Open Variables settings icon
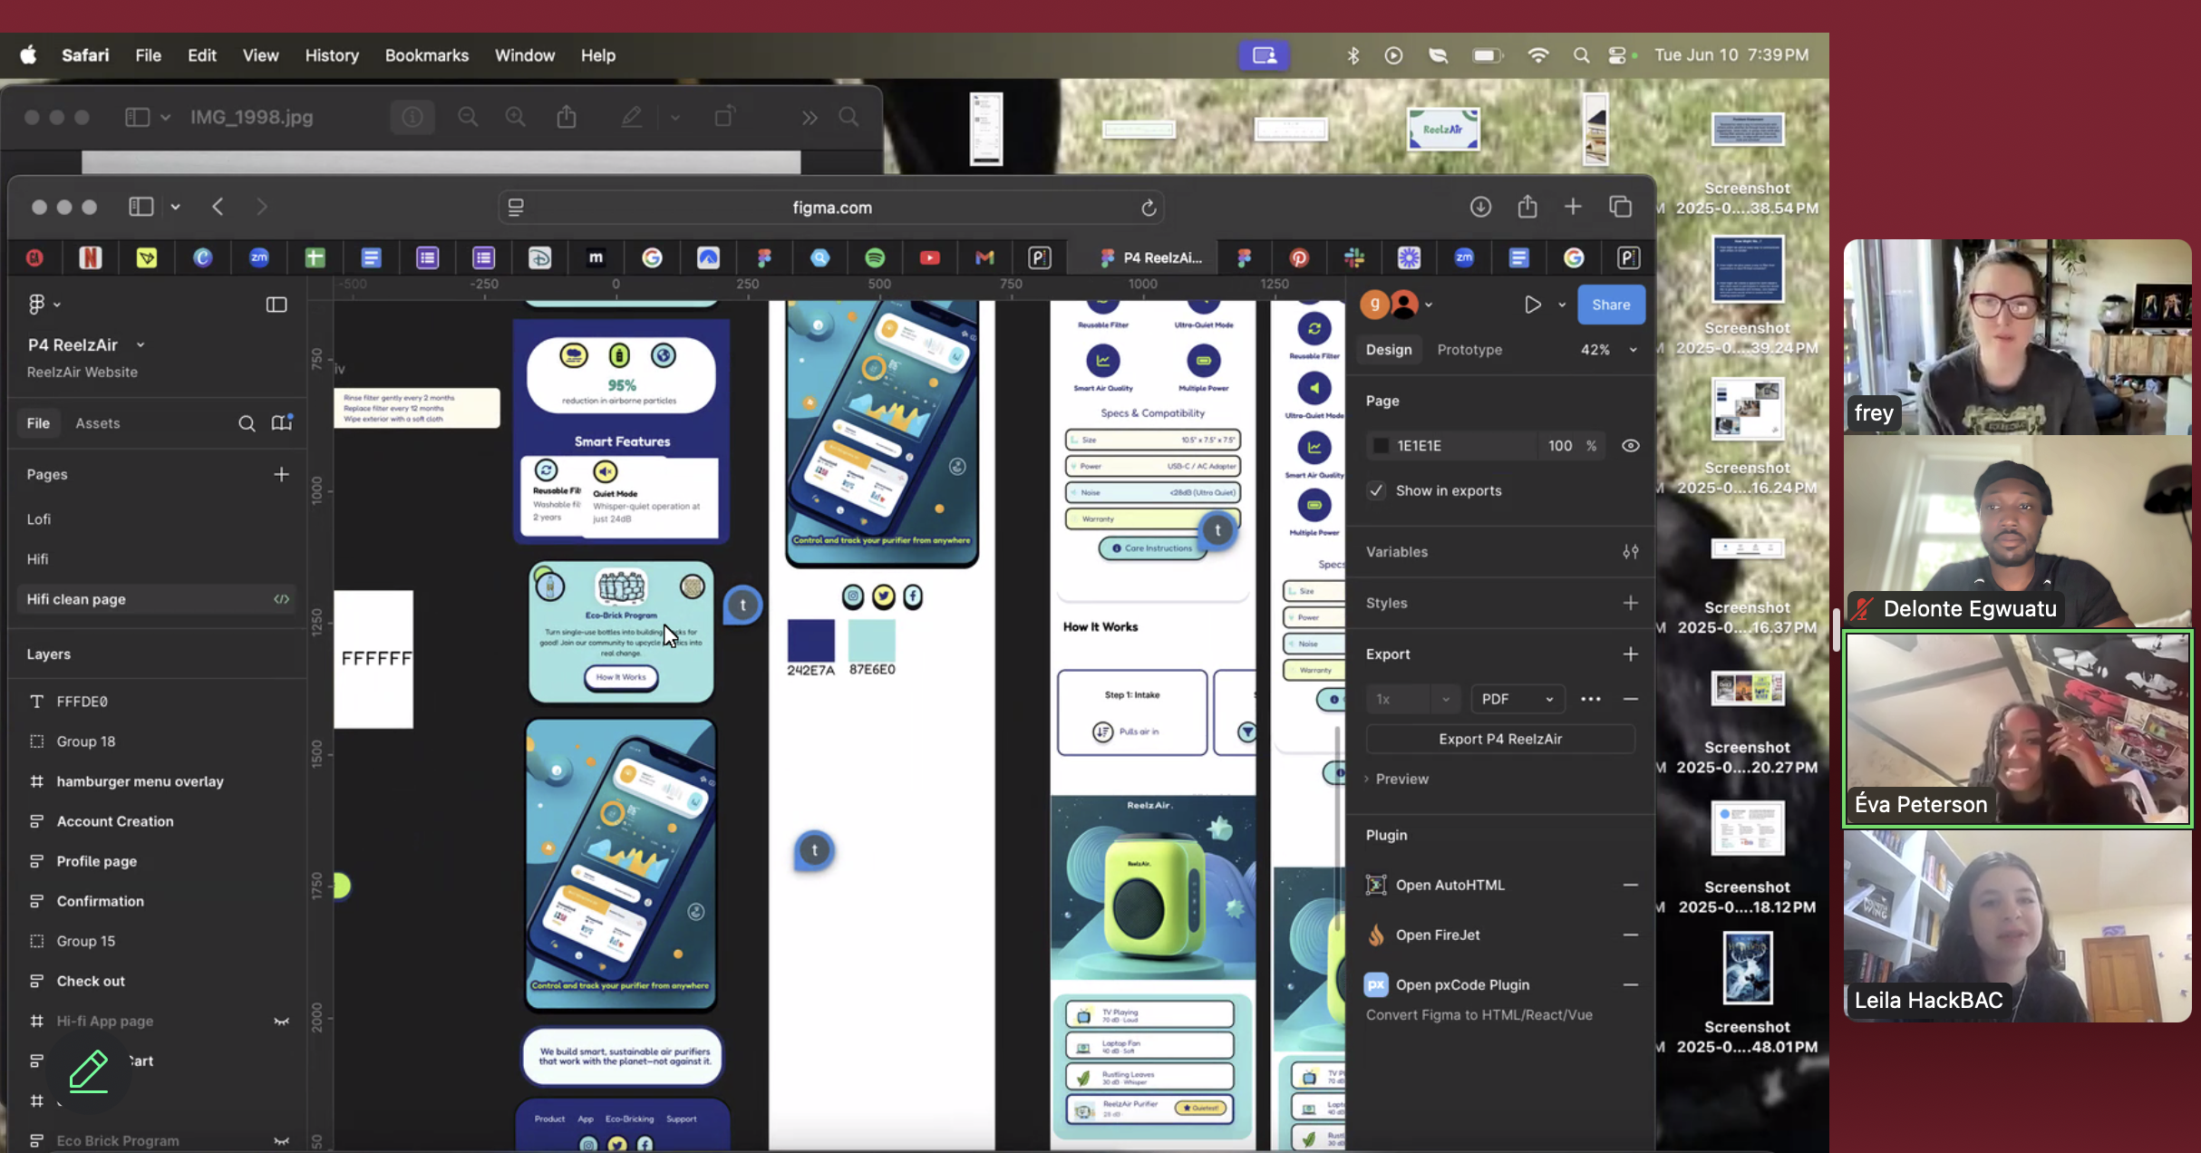Viewport: 2201px width, 1153px height. (1630, 551)
